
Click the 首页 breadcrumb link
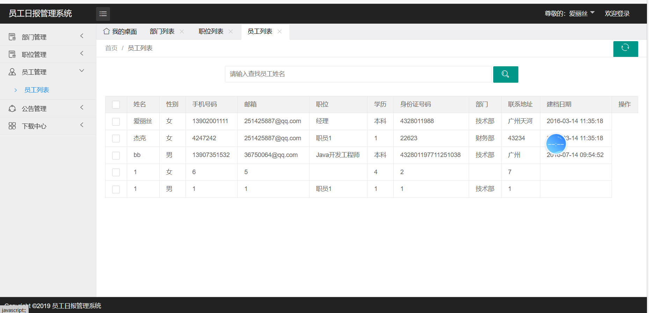[111, 48]
